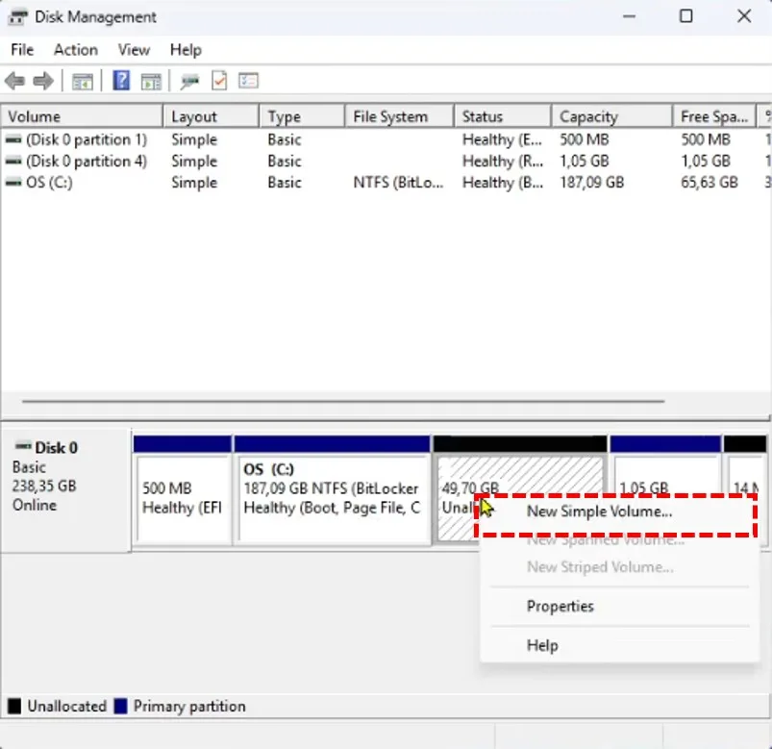The image size is (772, 749).
Task: Select New Simple Volume from context menu
Action: pyautogui.click(x=598, y=512)
